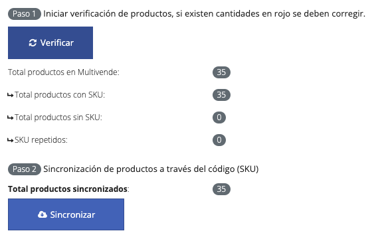The image size is (380, 239).
Task: Click the Total productos sin SKU count badge
Action: pos(219,118)
